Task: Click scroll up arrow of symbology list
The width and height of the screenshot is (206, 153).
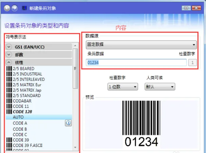Action: [75, 46]
